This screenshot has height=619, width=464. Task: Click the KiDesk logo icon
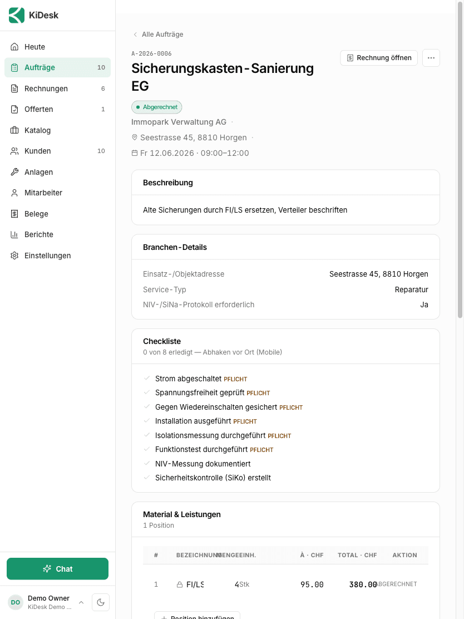[17, 15]
